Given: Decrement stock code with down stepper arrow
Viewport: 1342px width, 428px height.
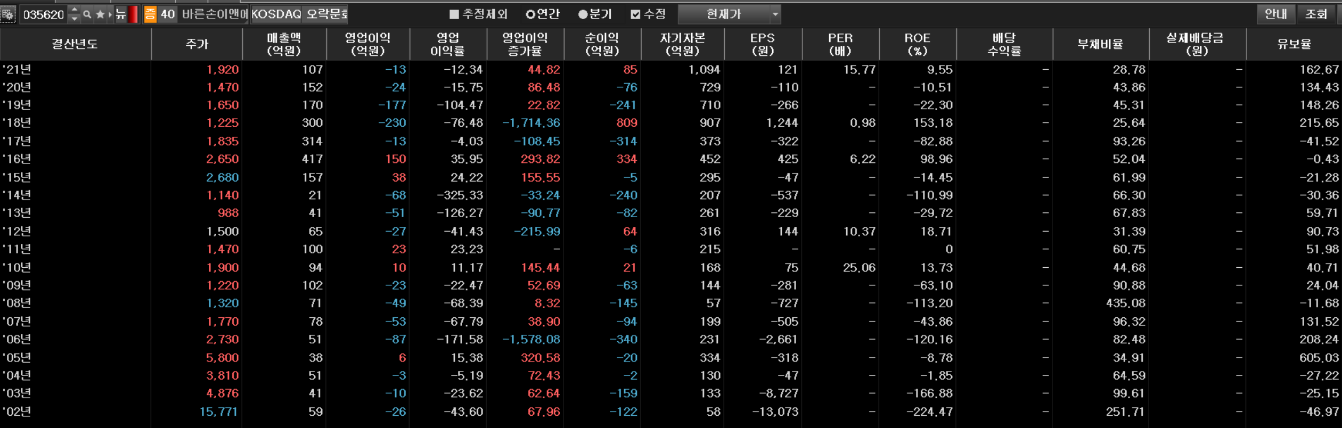Looking at the screenshot, I should pos(75,19).
